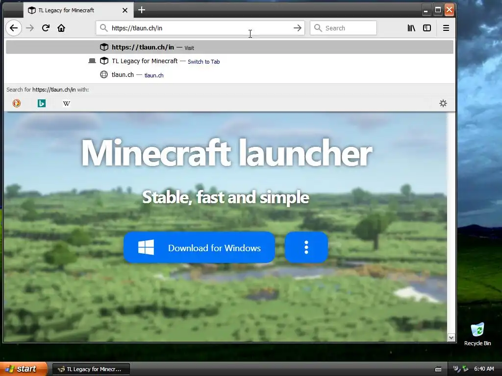Choose the tlaun.ch suggestion row

coord(229,75)
